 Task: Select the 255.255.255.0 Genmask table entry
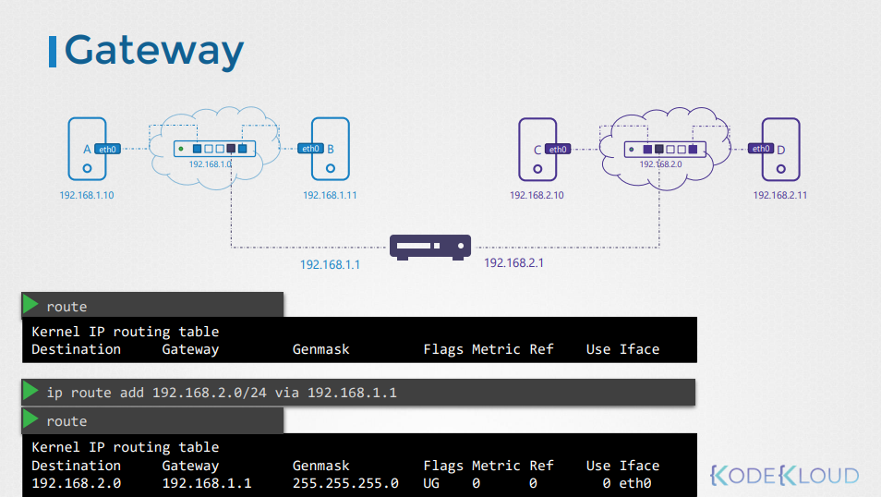(x=345, y=483)
